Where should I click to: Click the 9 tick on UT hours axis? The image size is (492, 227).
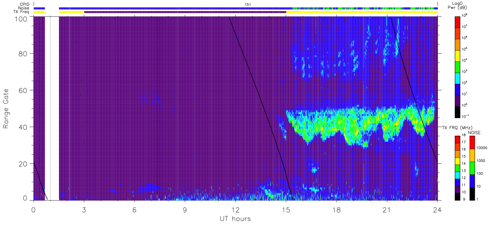click(185, 209)
